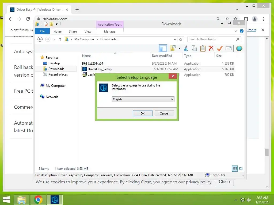Click Chrome's Back arrow button
This screenshot has height=205, width=274.
click(11, 19)
